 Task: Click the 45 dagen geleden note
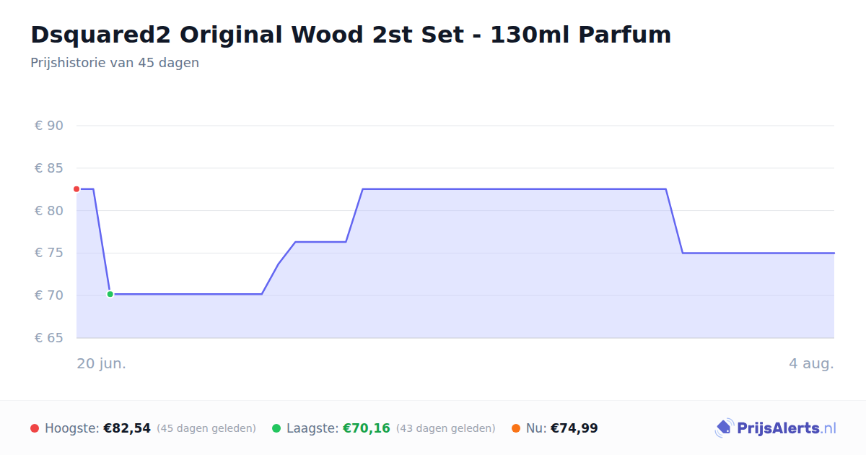(x=206, y=428)
